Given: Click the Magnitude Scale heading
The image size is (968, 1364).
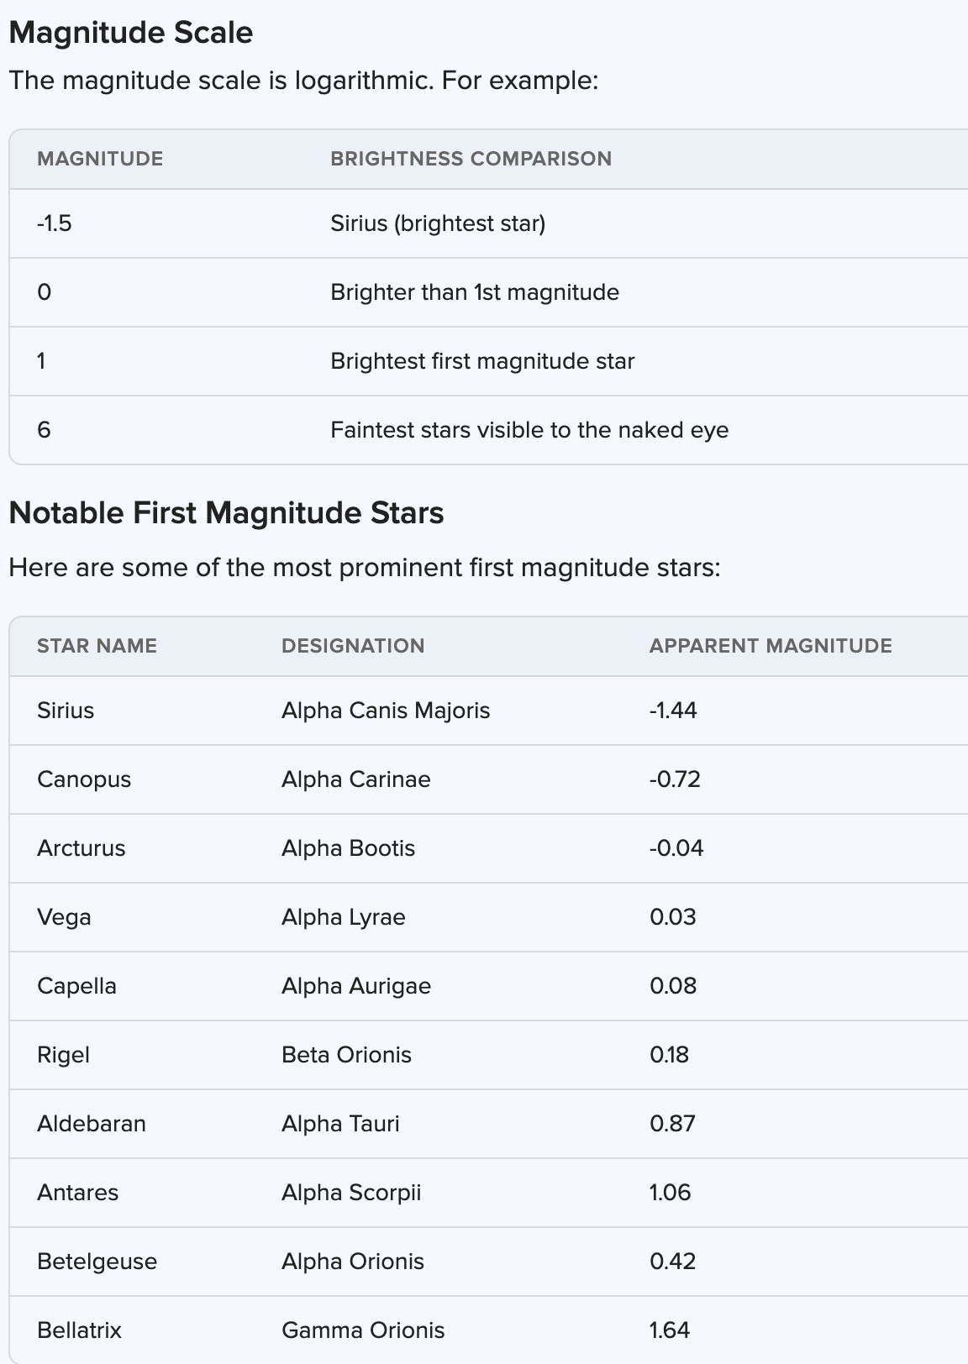Looking at the screenshot, I should click(x=131, y=33).
